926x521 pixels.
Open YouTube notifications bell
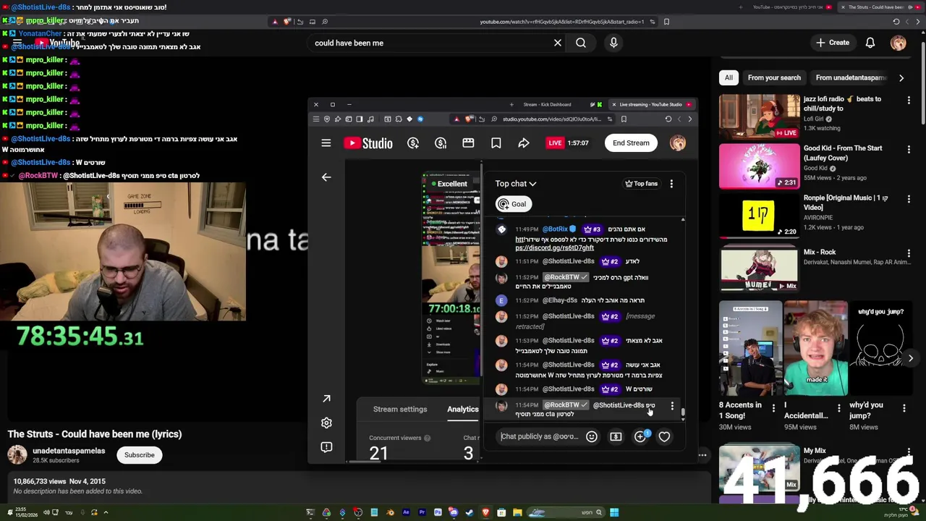[x=870, y=43]
